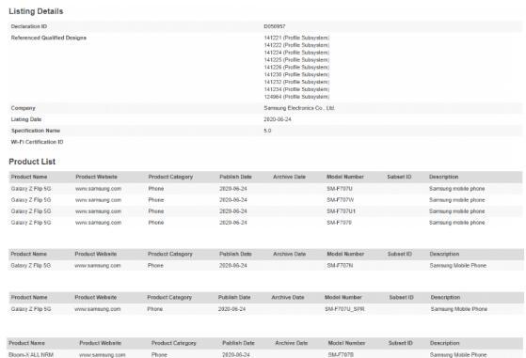
Task: Click the Samsung Electronics Co., Ltd. company name
Action: pyautogui.click(x=299, y=108)
